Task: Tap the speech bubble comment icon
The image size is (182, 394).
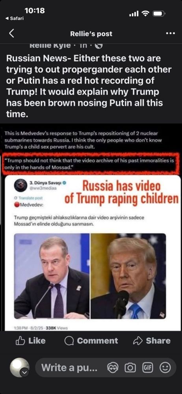Action: pos(69,341)
